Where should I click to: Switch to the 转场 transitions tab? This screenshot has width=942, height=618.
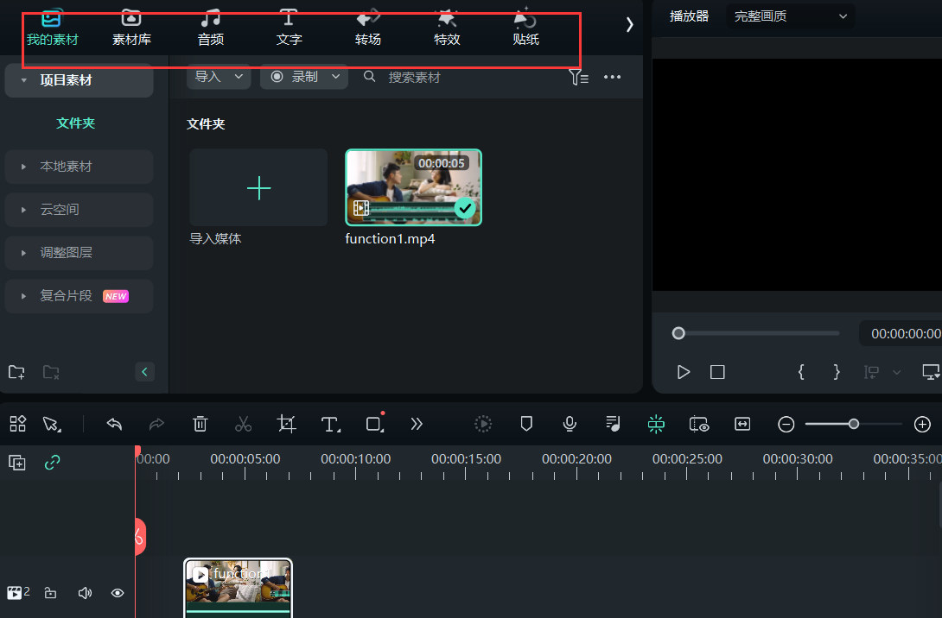[x=368, y=28]
